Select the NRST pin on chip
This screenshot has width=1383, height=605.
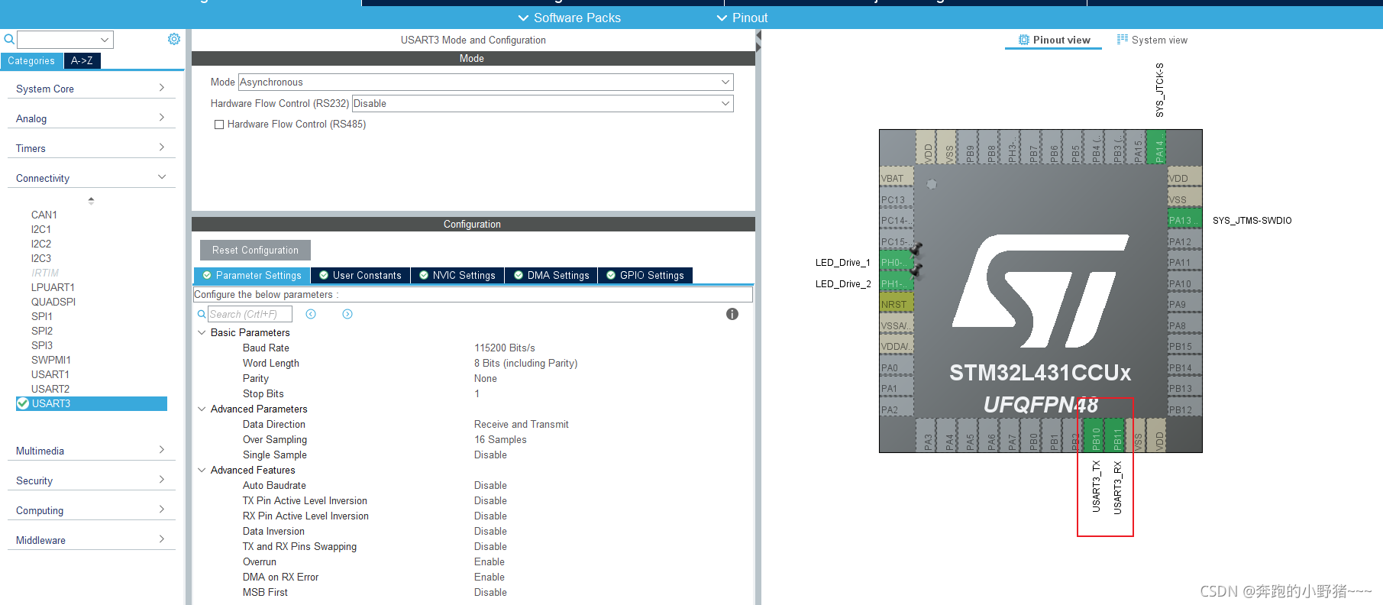897,304
